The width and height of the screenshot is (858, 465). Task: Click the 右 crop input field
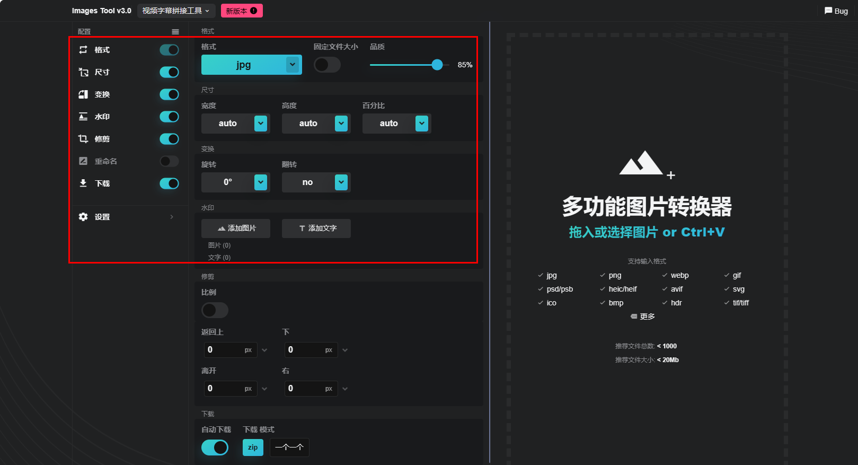pyautogui.click(x=311, y=389)
